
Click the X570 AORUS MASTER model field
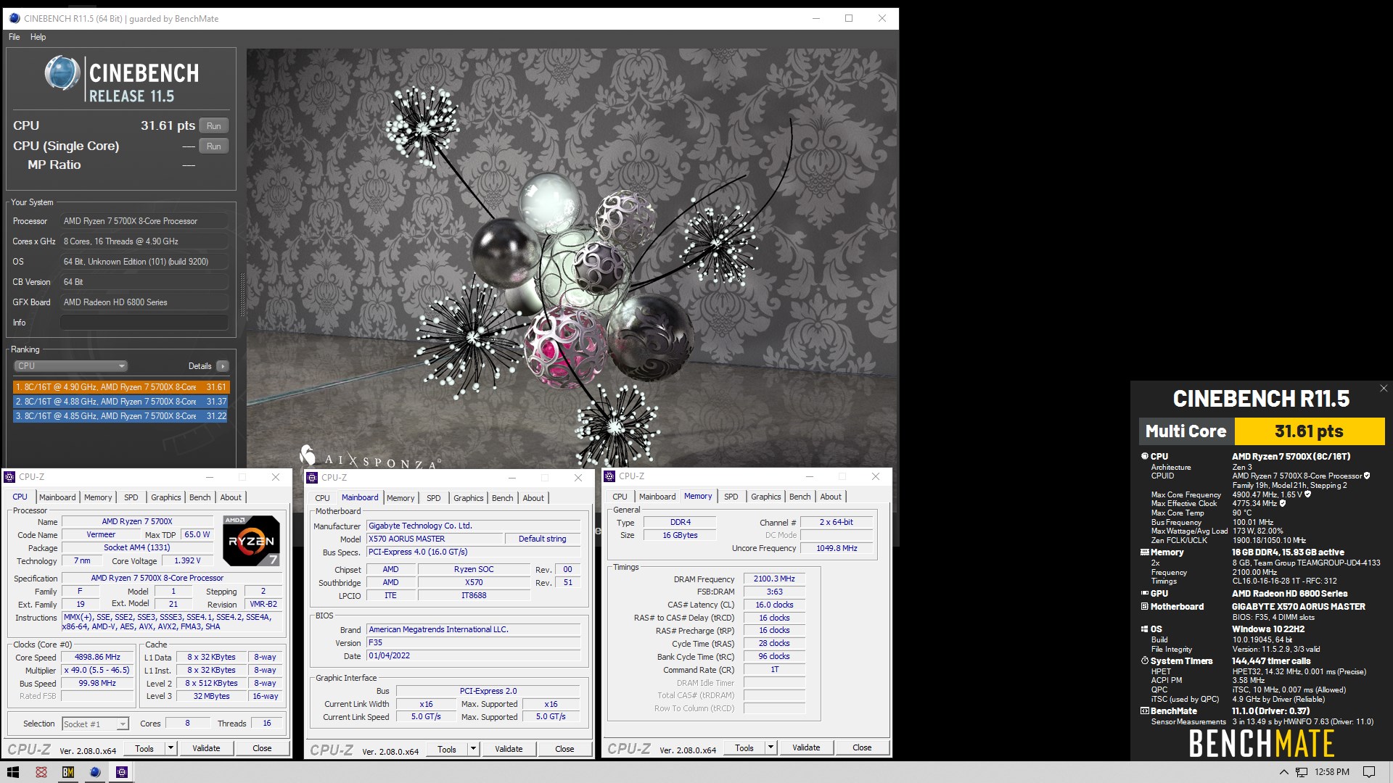[x=435, y=539]
